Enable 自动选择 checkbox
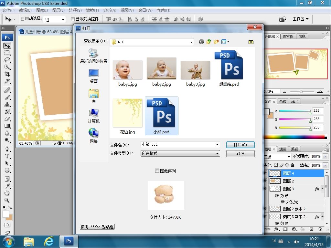 22,19
